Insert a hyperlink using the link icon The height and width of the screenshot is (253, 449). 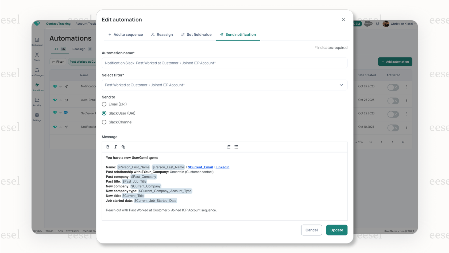(x=123, y=147)
